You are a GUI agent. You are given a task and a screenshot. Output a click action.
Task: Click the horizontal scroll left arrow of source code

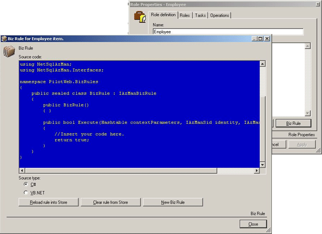(x=22, y=171)
